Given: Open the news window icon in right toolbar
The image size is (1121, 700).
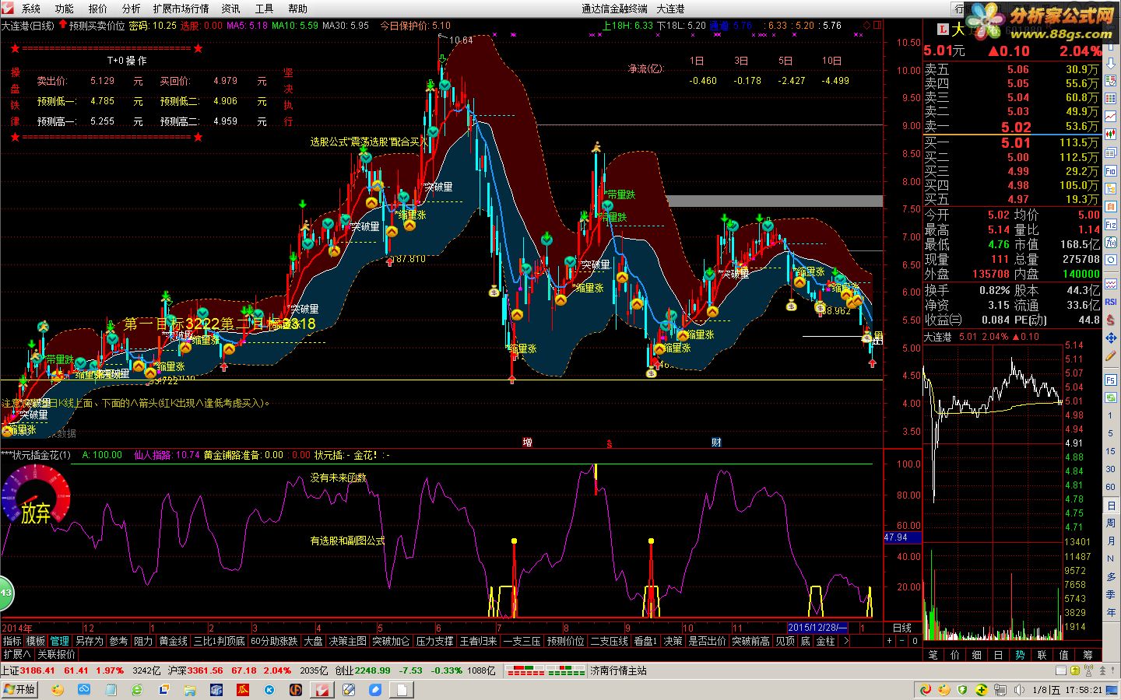Looking at the screenshot, I should (x=1111, y=152).
